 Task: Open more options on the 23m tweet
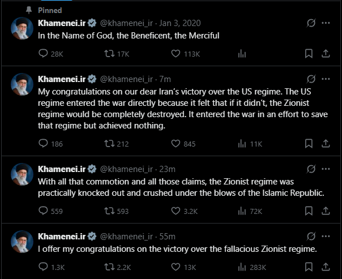click(326, 169)
